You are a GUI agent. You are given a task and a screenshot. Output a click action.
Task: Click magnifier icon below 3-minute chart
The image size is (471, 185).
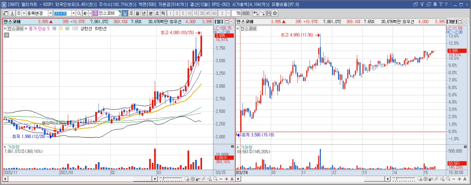click(x=448, y=179)
